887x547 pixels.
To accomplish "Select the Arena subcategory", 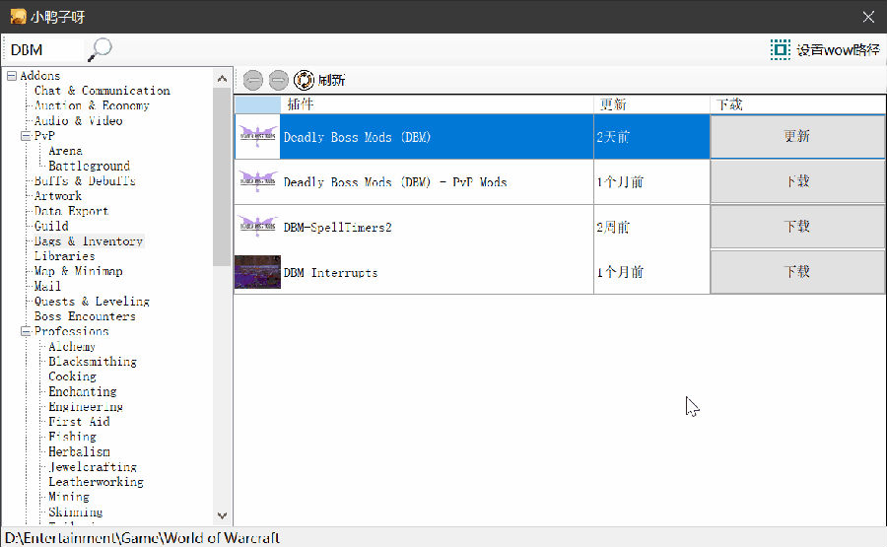I will [x=66, y=151].
